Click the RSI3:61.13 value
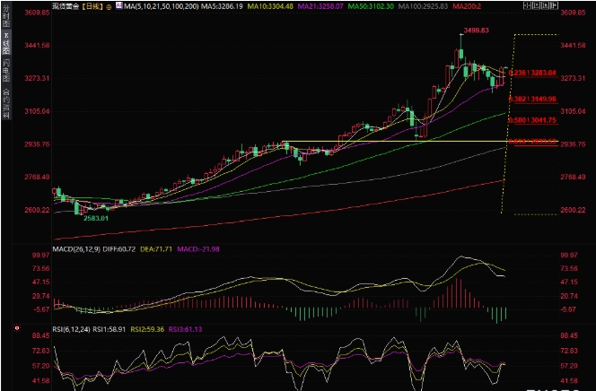The image size is (596, 391). 185,329
